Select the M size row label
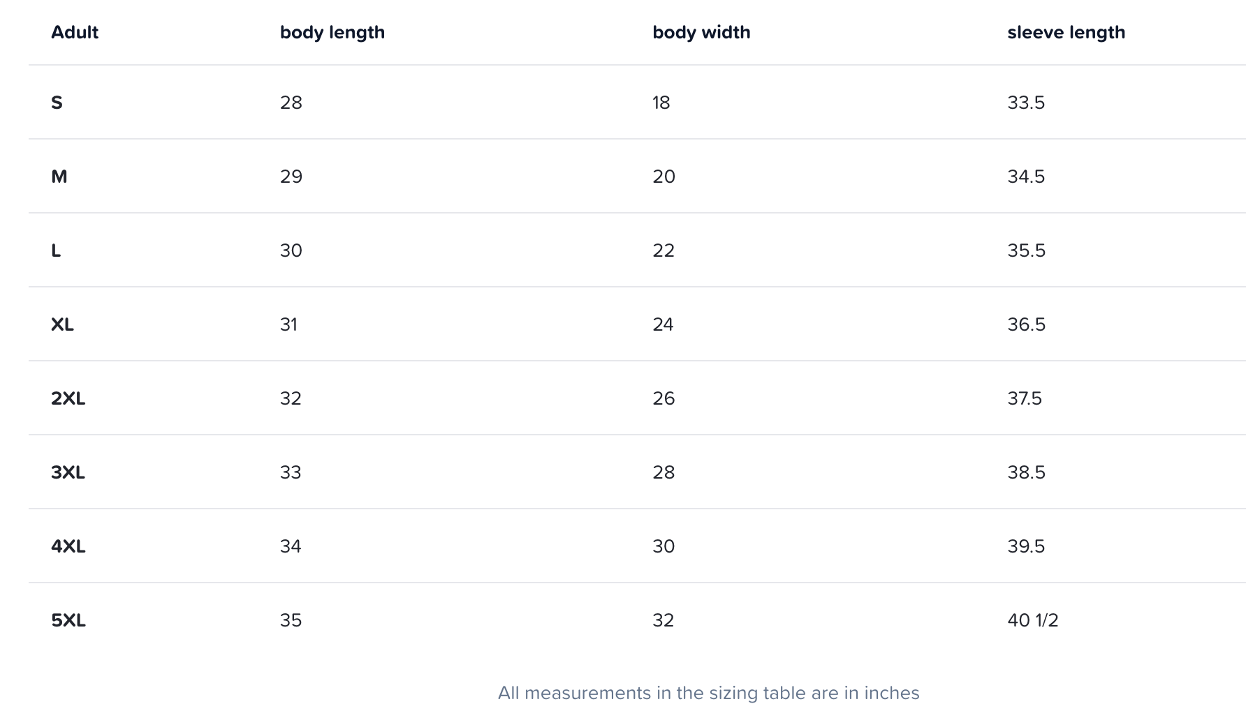 tap(59, 177)
